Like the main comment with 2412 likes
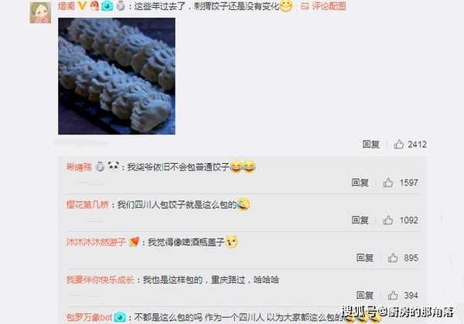The width and height of the screenshot is (464, 324). point(399,144)
